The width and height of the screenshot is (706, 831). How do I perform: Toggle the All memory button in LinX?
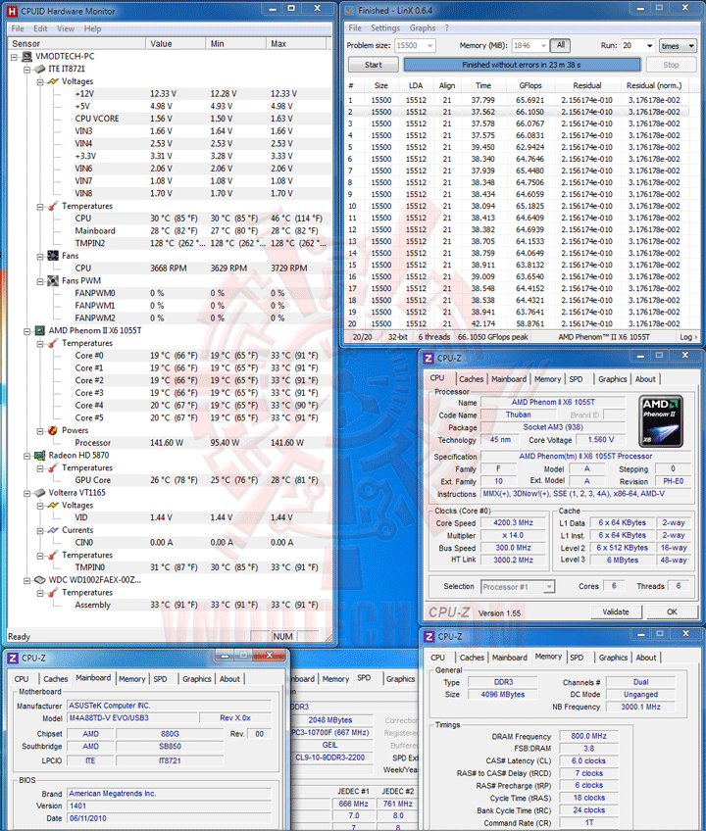pyautogui.click(x=560, y=46)
